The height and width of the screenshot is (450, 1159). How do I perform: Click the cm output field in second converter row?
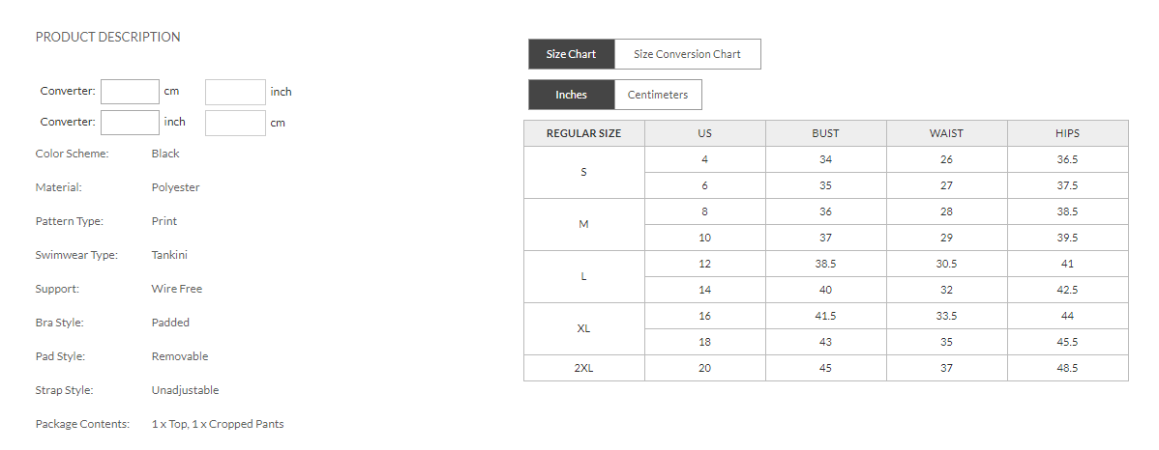pos(235,123)
